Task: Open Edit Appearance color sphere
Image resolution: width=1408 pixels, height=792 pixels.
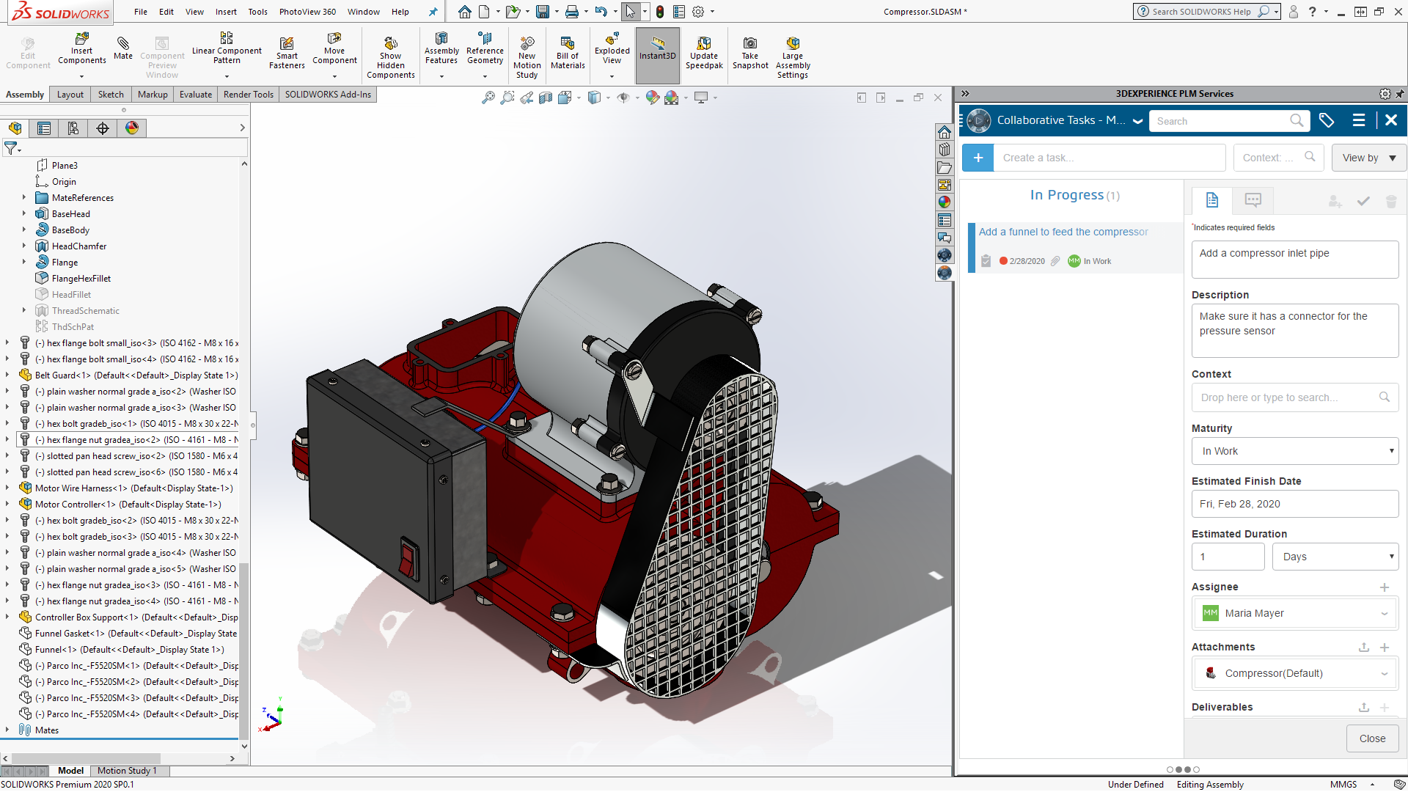Action: pos(652,97)
